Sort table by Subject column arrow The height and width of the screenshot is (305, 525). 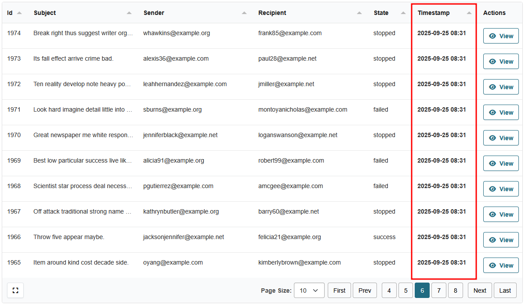point(129,13)
